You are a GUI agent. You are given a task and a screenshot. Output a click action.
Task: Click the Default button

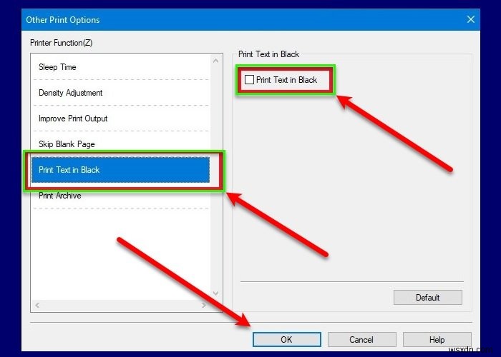[x=427, y=298]
